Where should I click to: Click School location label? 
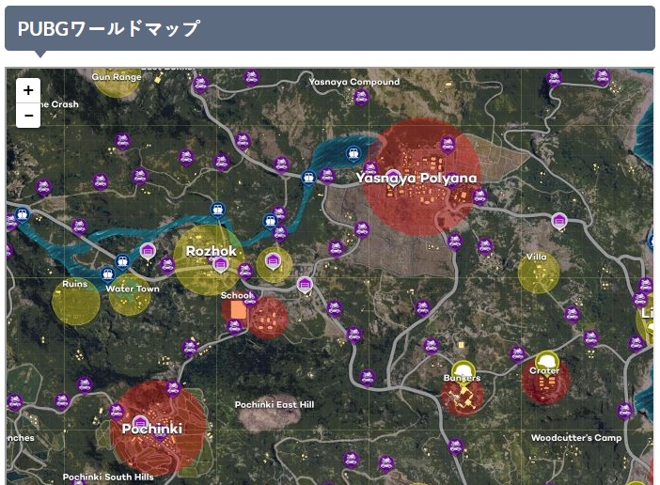237,295
